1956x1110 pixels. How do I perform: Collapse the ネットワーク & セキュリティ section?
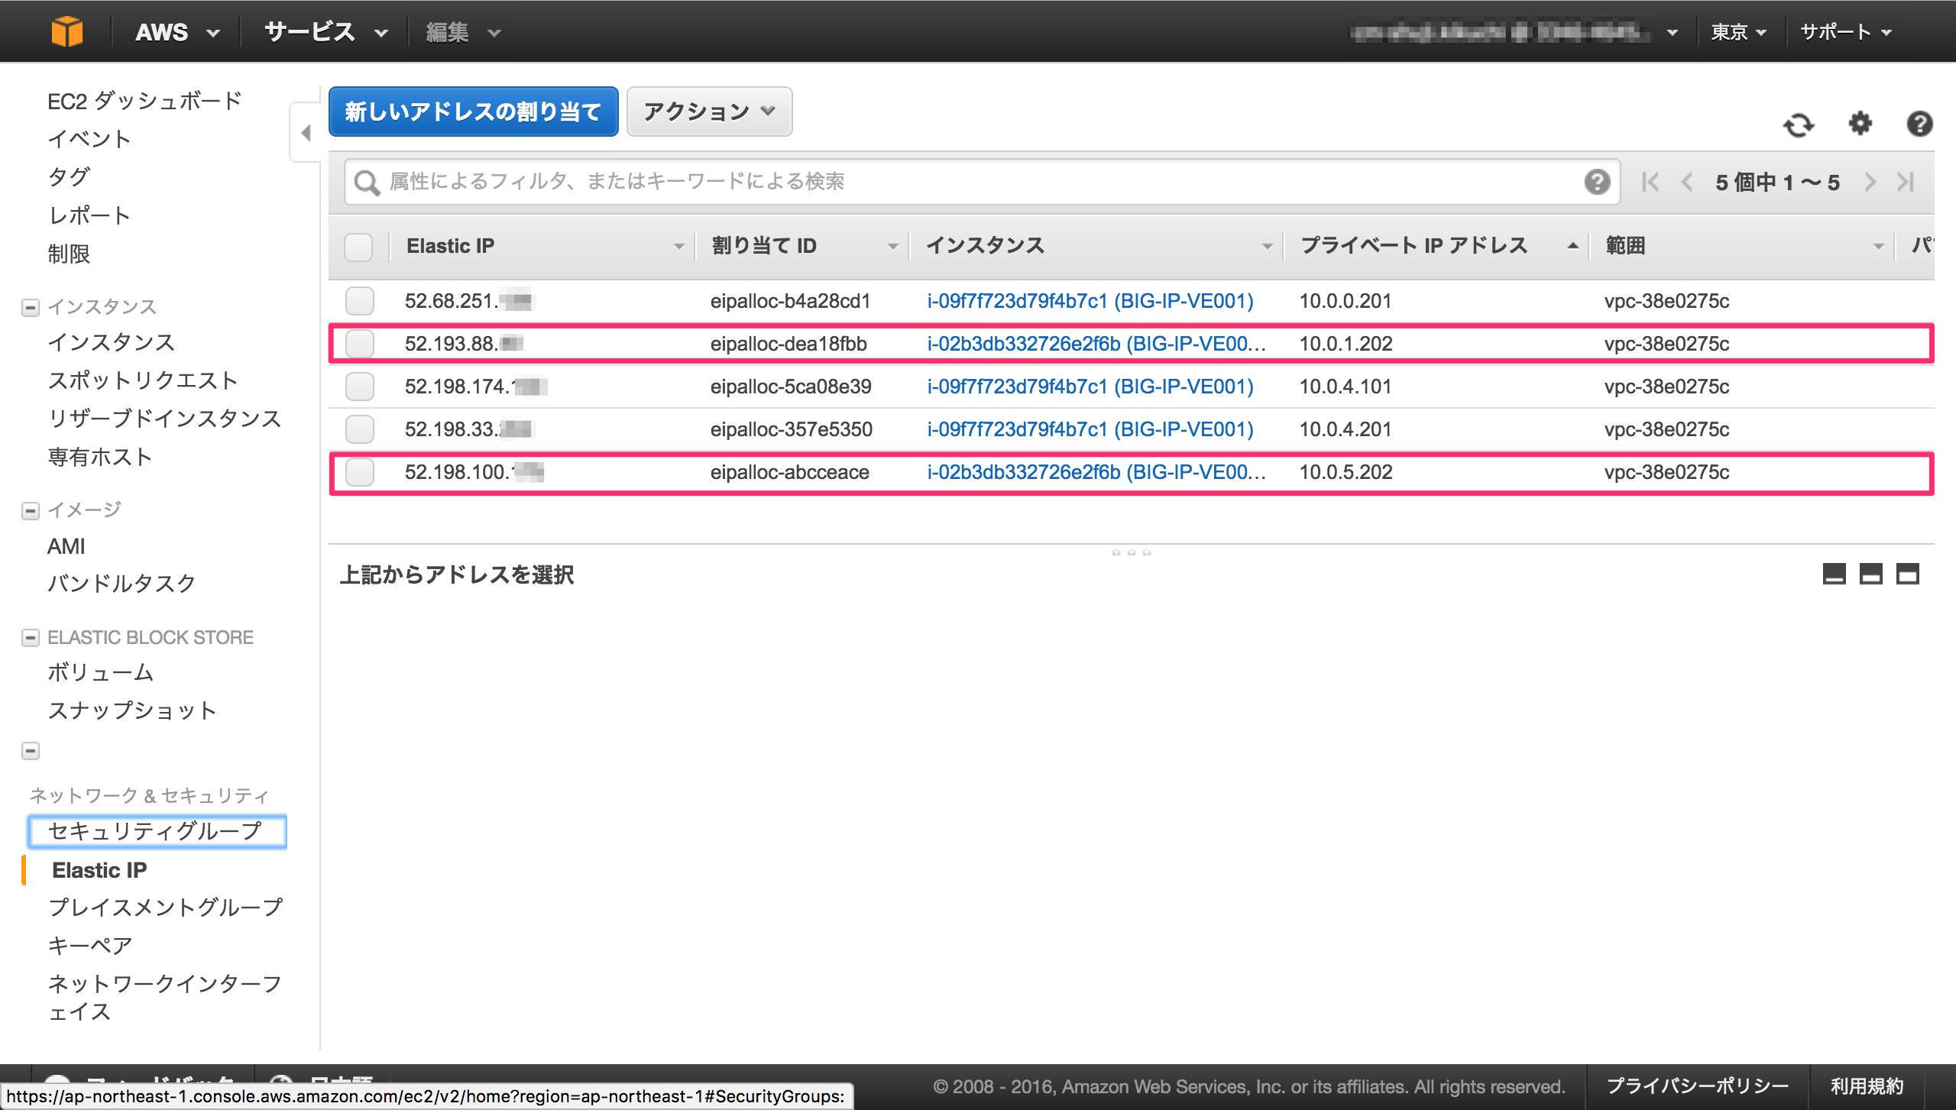31,751
